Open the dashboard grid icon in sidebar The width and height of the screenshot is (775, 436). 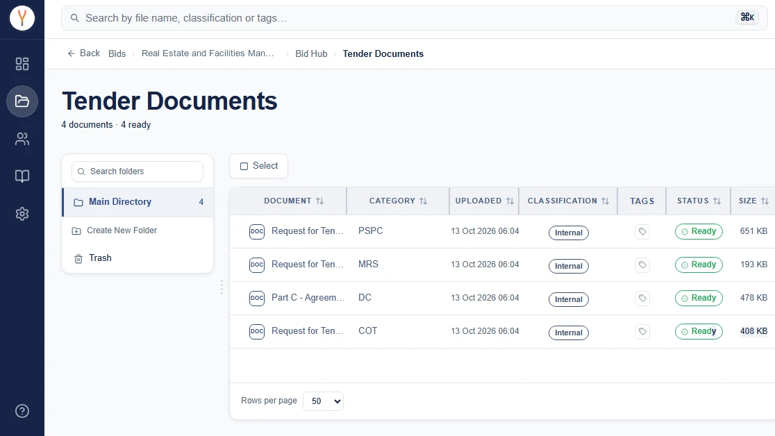pos(22,64)
